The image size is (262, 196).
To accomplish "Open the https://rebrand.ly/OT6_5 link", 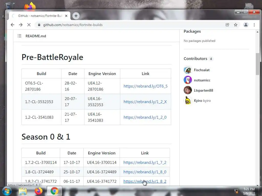I will 146,86.
